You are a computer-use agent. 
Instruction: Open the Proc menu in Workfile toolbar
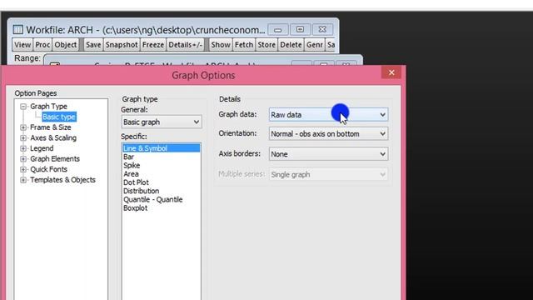(x=42, y=45)
